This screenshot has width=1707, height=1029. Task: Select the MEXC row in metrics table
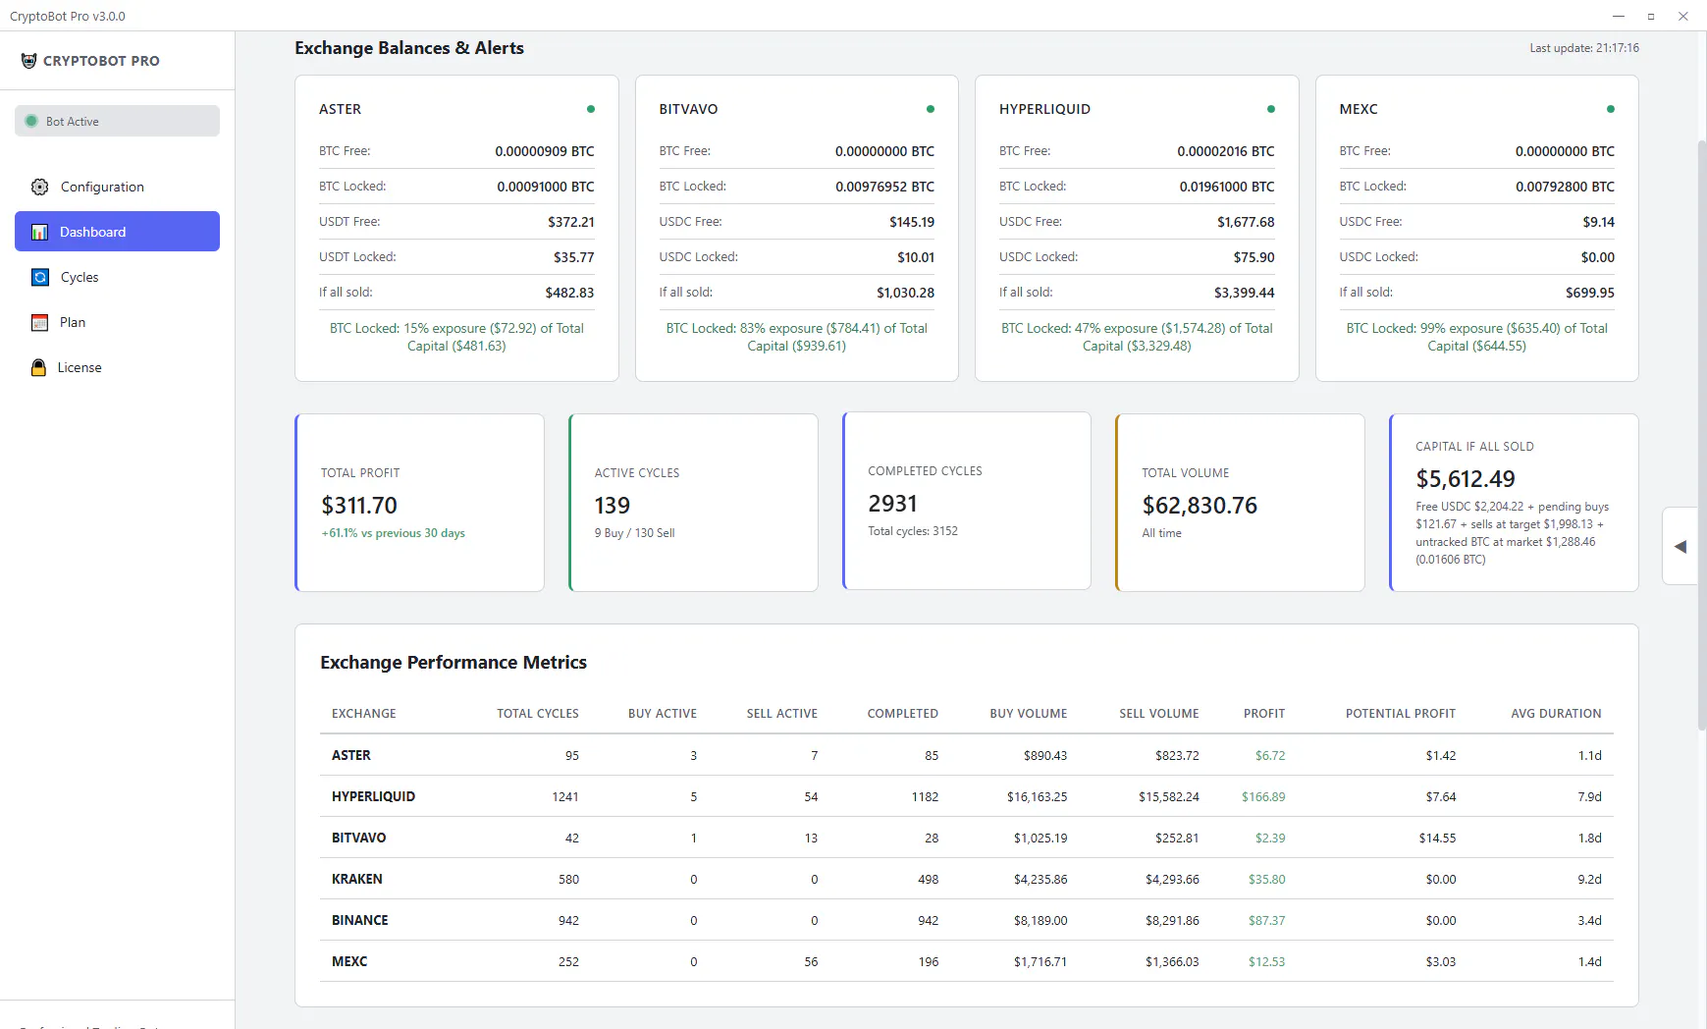coord(967,961)
